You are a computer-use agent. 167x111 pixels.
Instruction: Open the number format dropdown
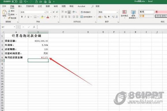117,12
